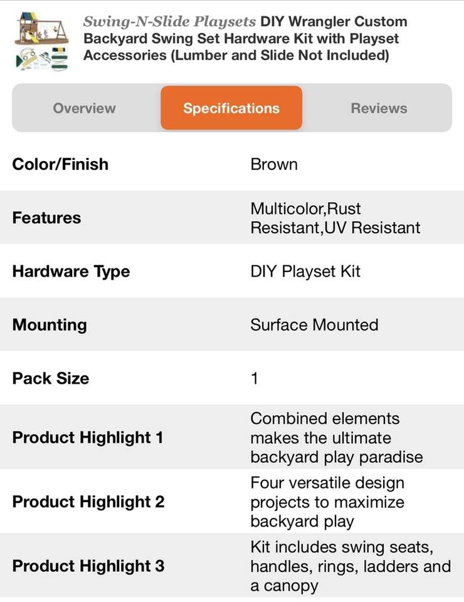464x602 pixels.
Task: Click the swing seats and canopy description
Action: tap(350, 566)
